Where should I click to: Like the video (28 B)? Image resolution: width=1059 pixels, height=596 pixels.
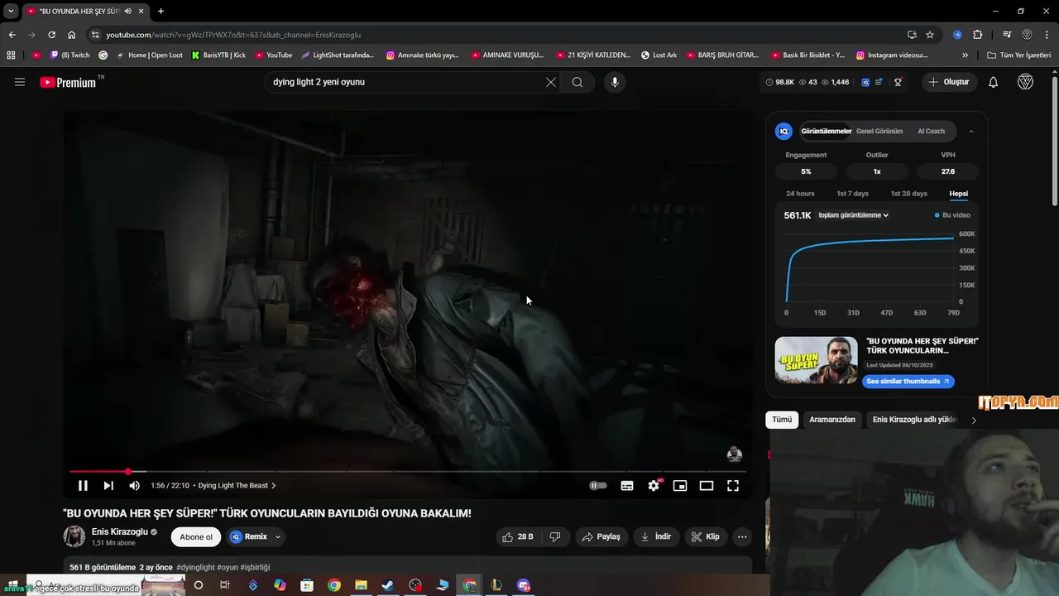[x=518, y=536]
